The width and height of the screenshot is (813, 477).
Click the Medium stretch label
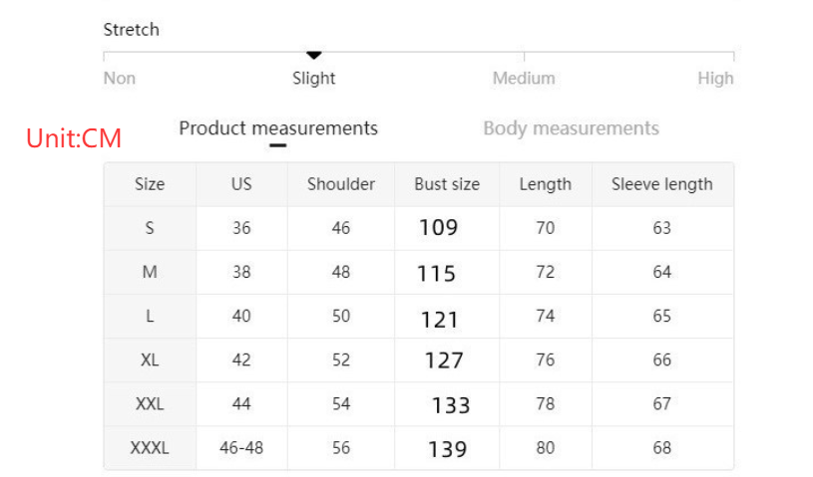[x=524, y=79]
